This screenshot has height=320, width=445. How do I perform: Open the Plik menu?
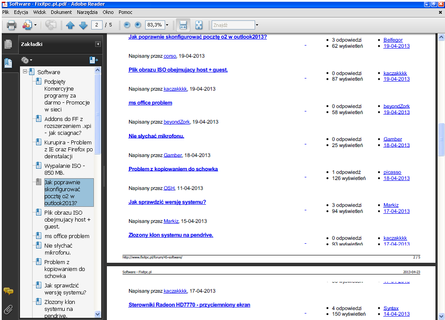pyautogui.click(x=6, y=12)
